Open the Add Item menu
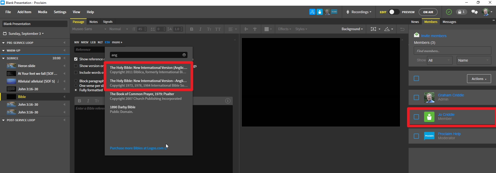Screen dimensions: 496x173 tap(24, 12)
